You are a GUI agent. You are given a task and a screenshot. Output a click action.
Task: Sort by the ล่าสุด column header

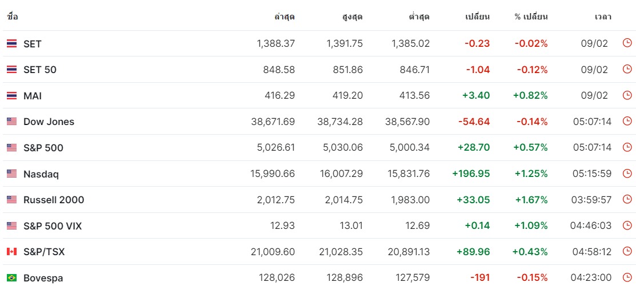coord(285,17)
